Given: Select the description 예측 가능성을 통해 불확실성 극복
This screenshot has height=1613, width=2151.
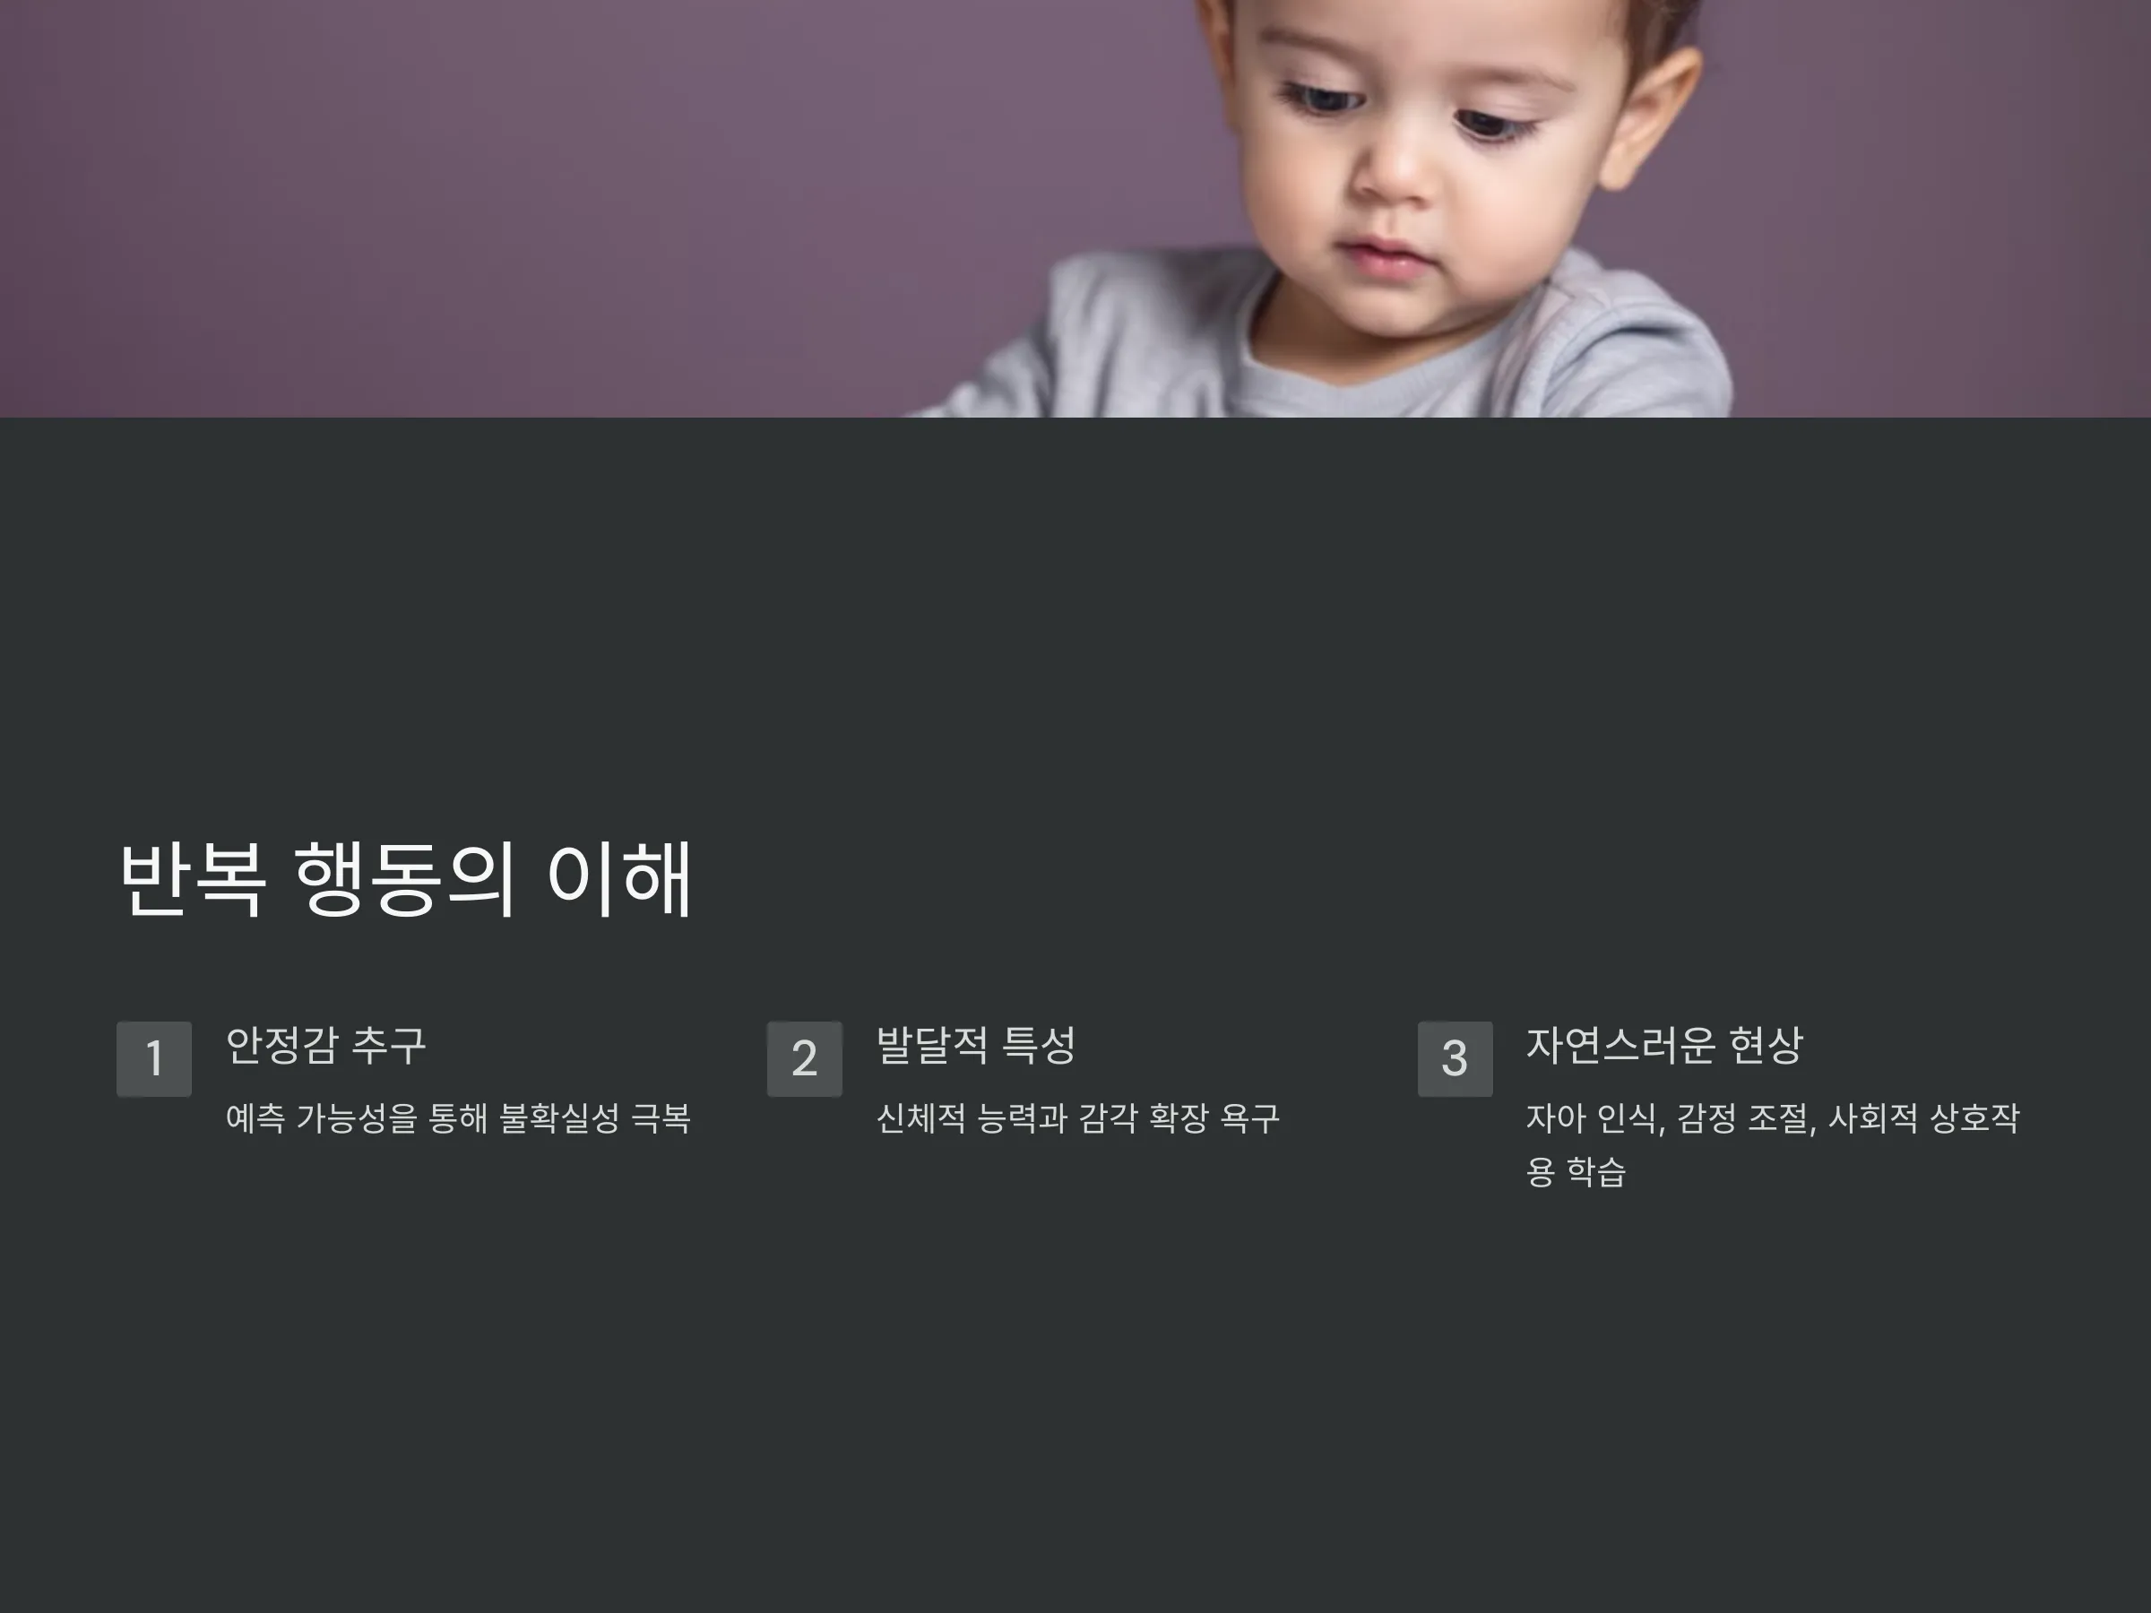Looking at the screenshot, I should [x=458, y=1118].
